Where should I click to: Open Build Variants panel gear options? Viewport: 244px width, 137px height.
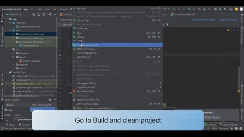pos(50,100)
